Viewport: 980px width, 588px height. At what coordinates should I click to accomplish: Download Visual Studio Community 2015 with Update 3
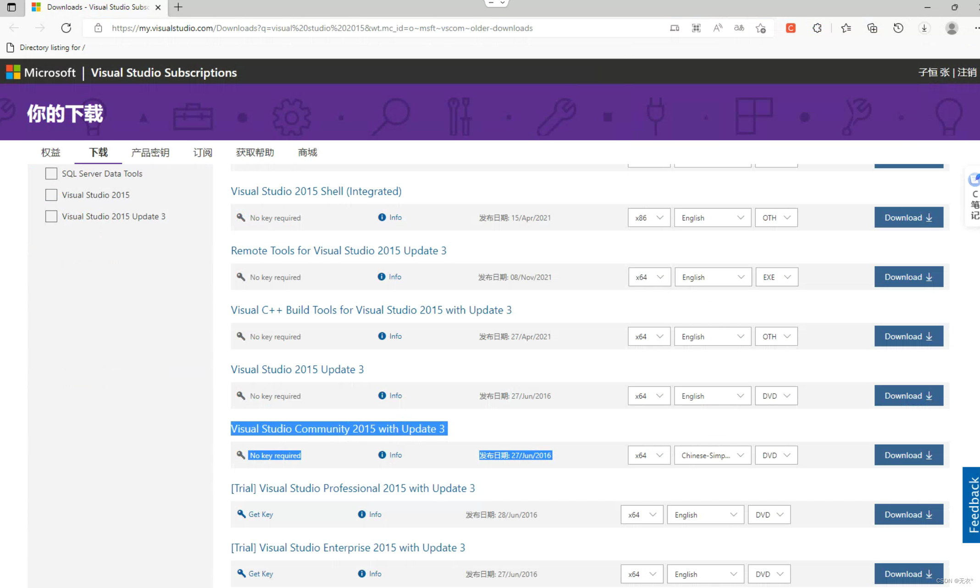[x=908, y=455]
